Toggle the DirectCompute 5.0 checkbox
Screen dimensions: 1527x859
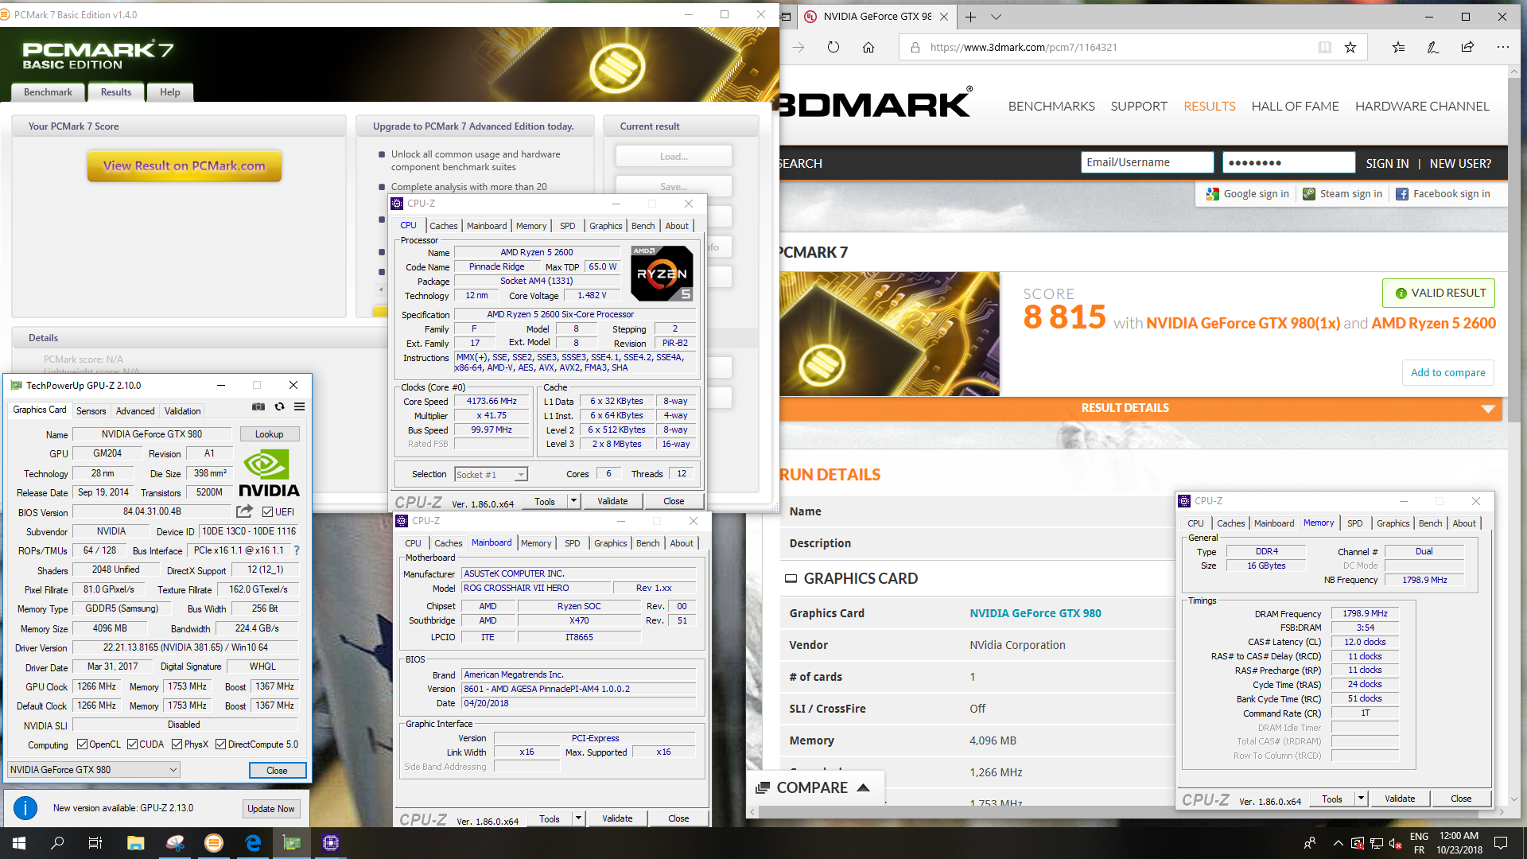click(x=221, y=744)
